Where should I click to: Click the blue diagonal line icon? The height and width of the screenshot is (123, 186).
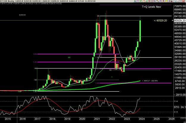pos(175,1)
